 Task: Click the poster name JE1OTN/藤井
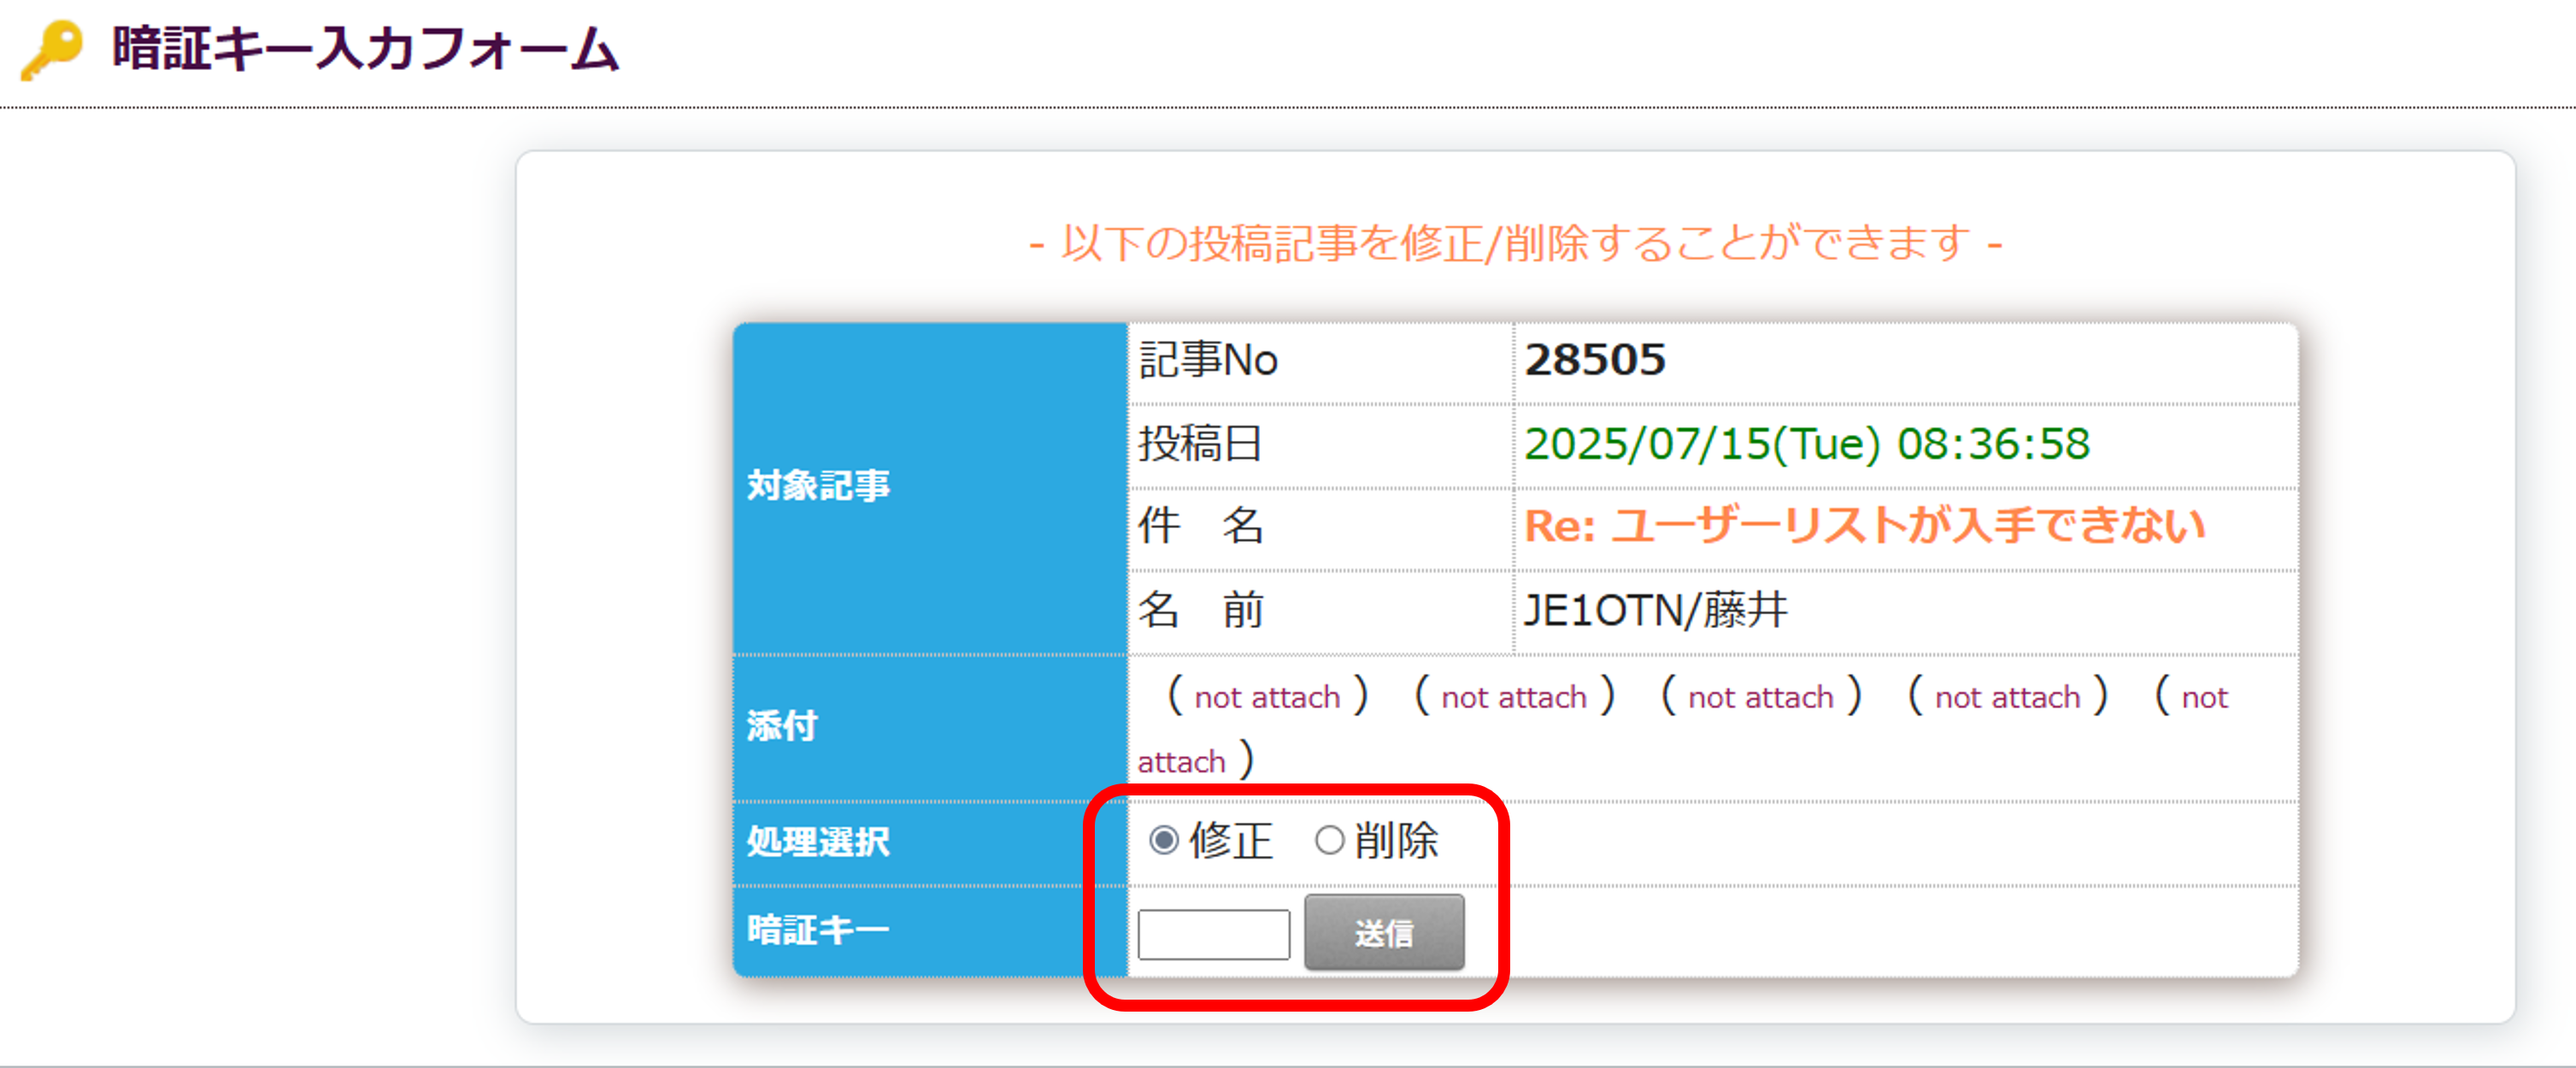coord(1655,610)
